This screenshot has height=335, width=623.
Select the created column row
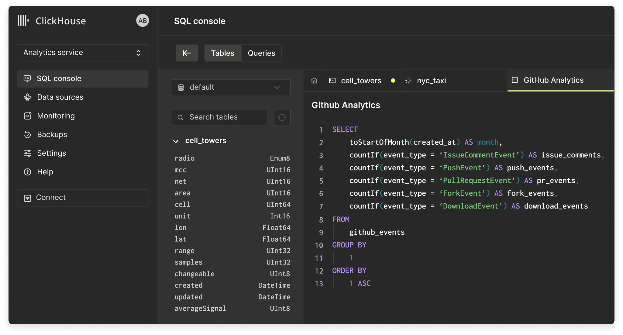[232, 285]
